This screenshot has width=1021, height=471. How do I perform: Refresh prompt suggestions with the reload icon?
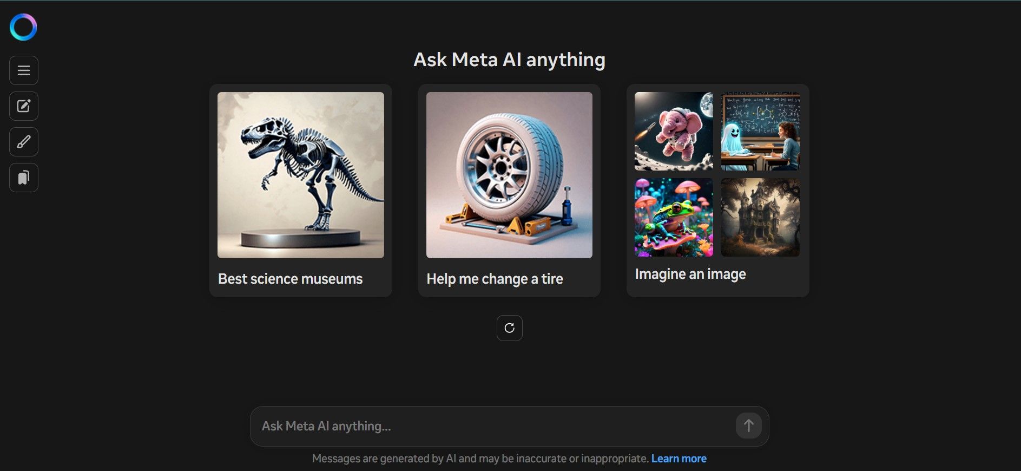point(509,328)
